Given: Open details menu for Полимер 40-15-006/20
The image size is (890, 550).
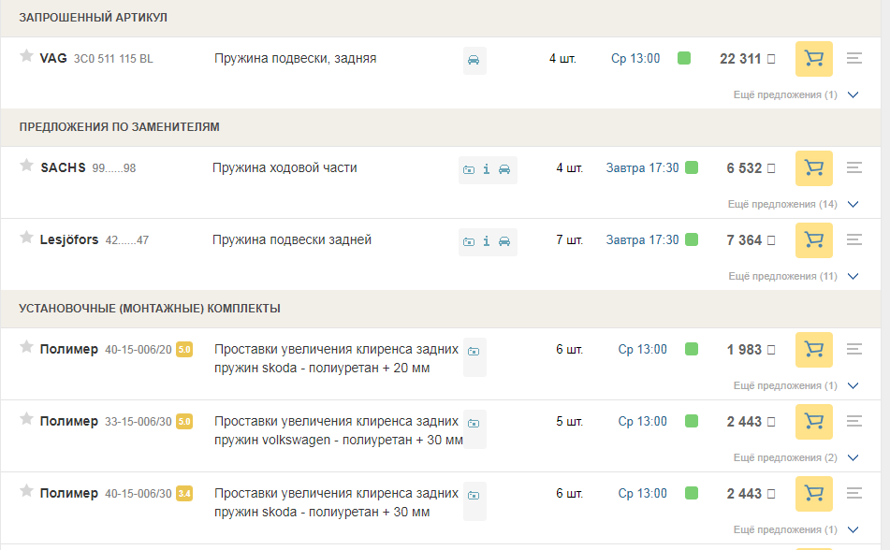Looking at the screenshot, I should 854,349.
